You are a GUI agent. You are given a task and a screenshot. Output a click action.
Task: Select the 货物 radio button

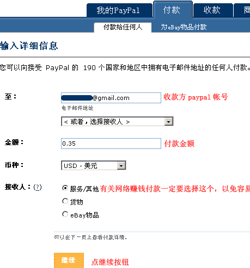coord(65,201)
